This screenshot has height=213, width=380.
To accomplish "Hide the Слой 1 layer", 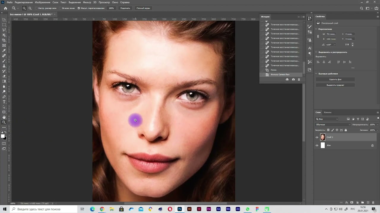I will (x=317, y=137).
